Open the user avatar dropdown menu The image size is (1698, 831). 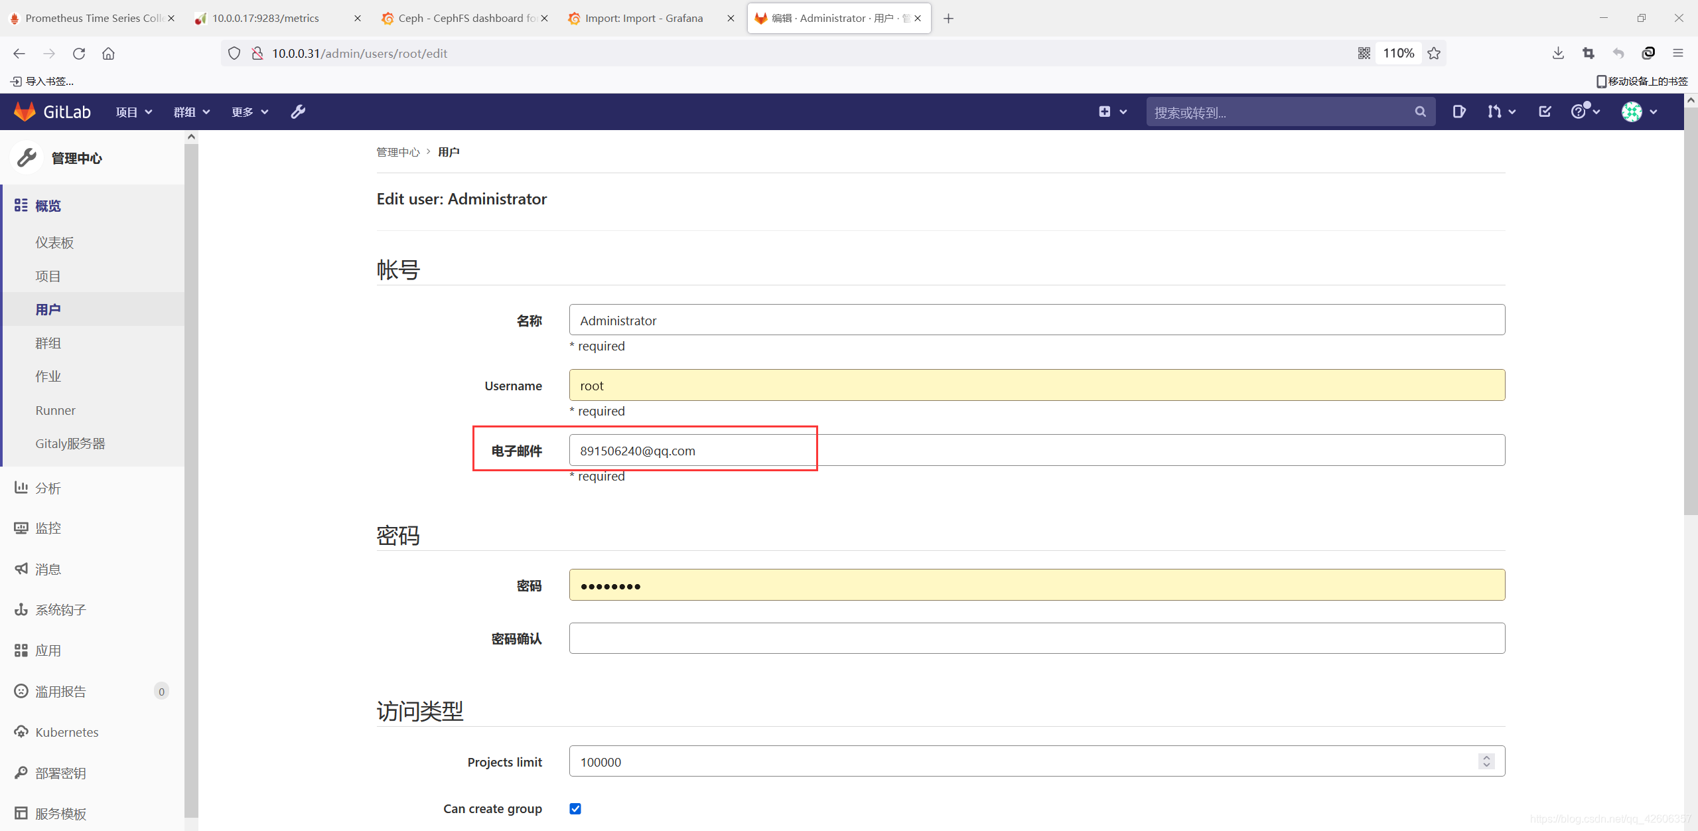(x=1639, y=112)
